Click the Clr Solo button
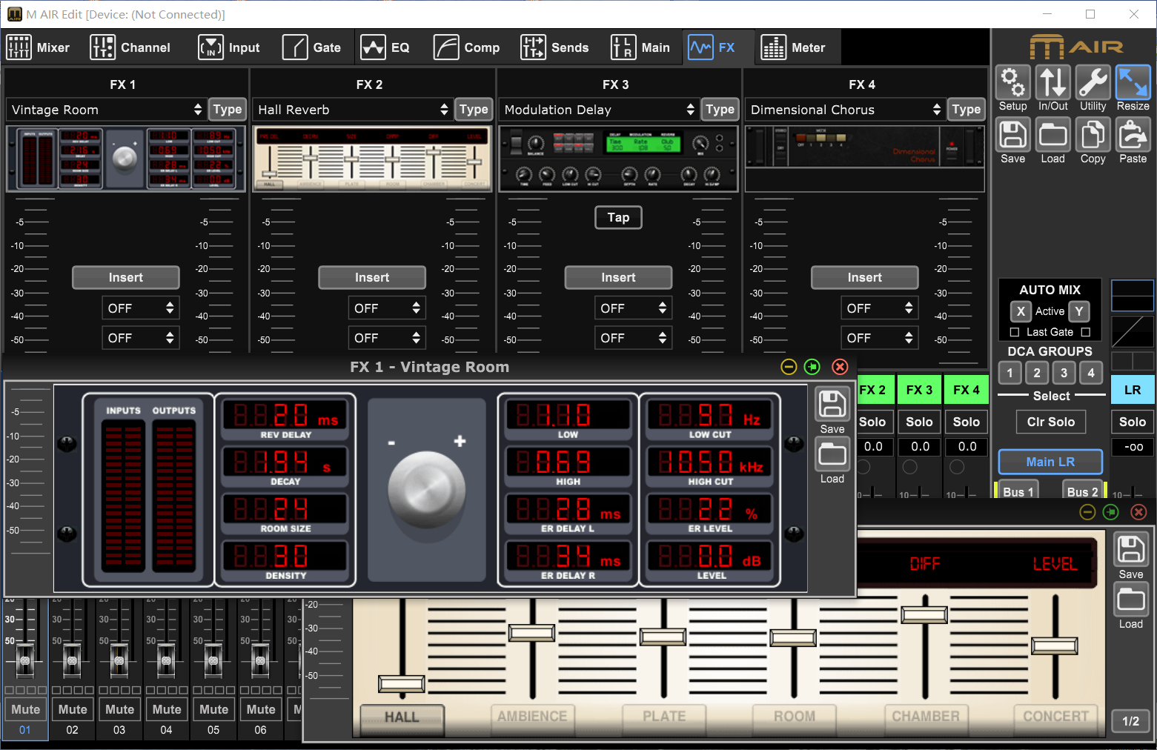 (x=1050, y=422)
